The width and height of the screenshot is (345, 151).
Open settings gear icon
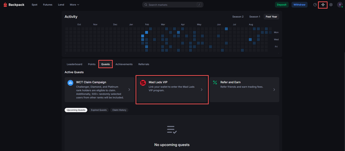coord(331,5)
